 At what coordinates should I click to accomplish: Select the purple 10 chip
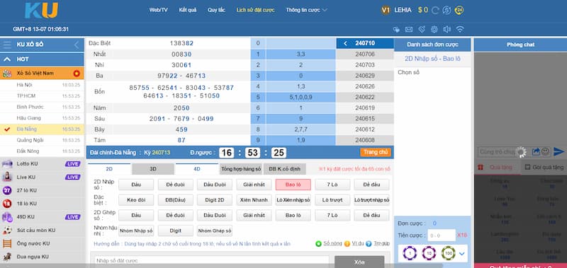(429, 253)
